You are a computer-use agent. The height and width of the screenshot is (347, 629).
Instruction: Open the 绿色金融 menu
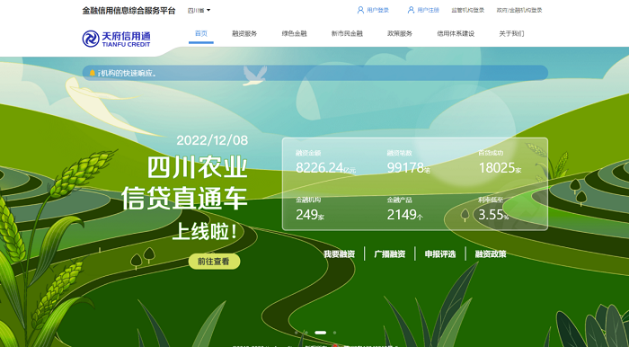click(294, 33)
